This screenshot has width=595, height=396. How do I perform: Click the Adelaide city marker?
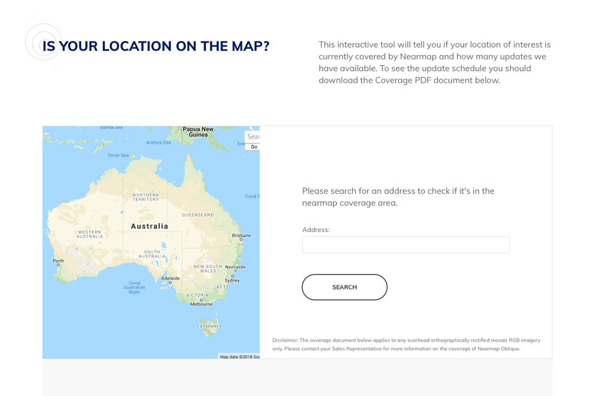coord(170,282)
